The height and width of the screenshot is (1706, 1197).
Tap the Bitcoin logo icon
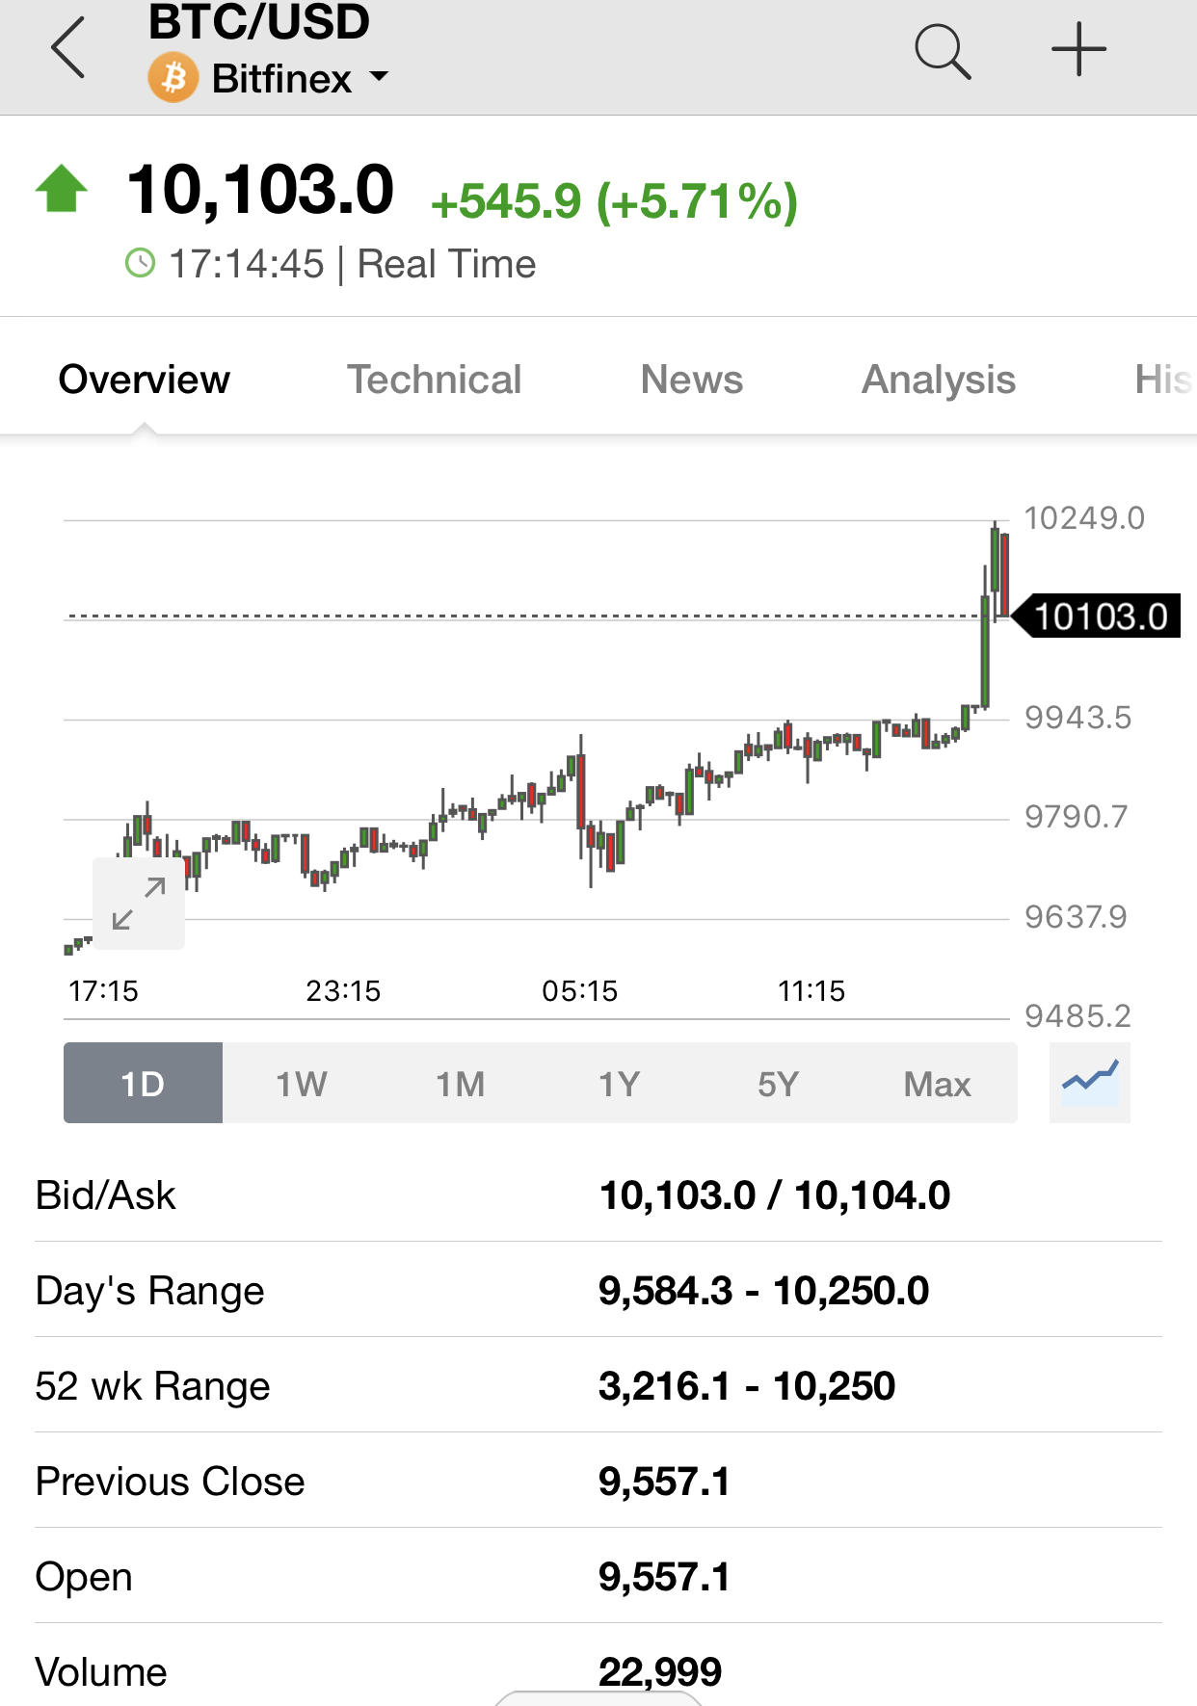tap(173, 78)
